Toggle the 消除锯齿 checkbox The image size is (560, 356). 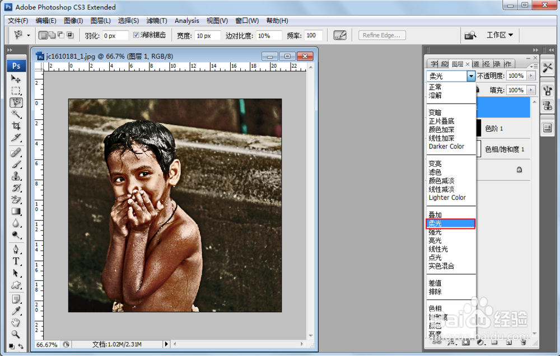pos(136,35)
